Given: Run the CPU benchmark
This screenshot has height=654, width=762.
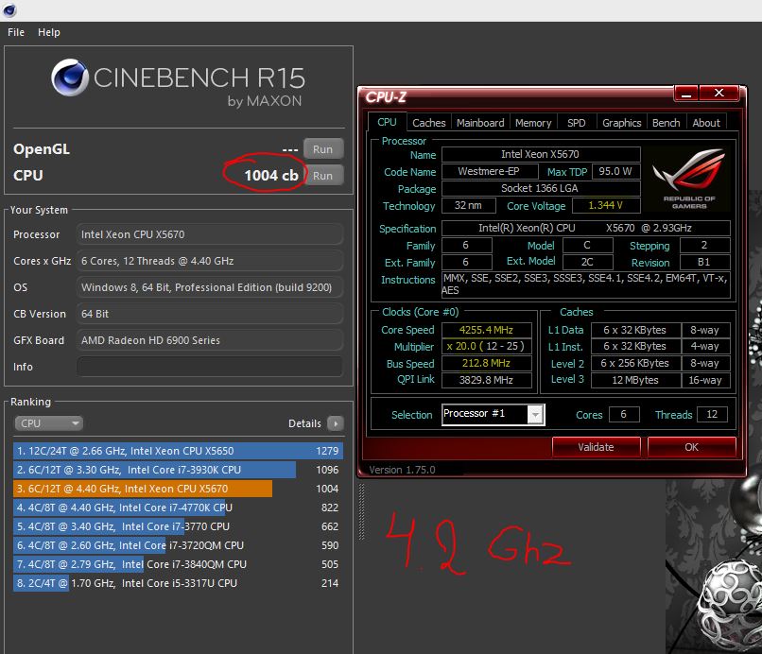Looking at the screenshot, I should coord(323,176).
